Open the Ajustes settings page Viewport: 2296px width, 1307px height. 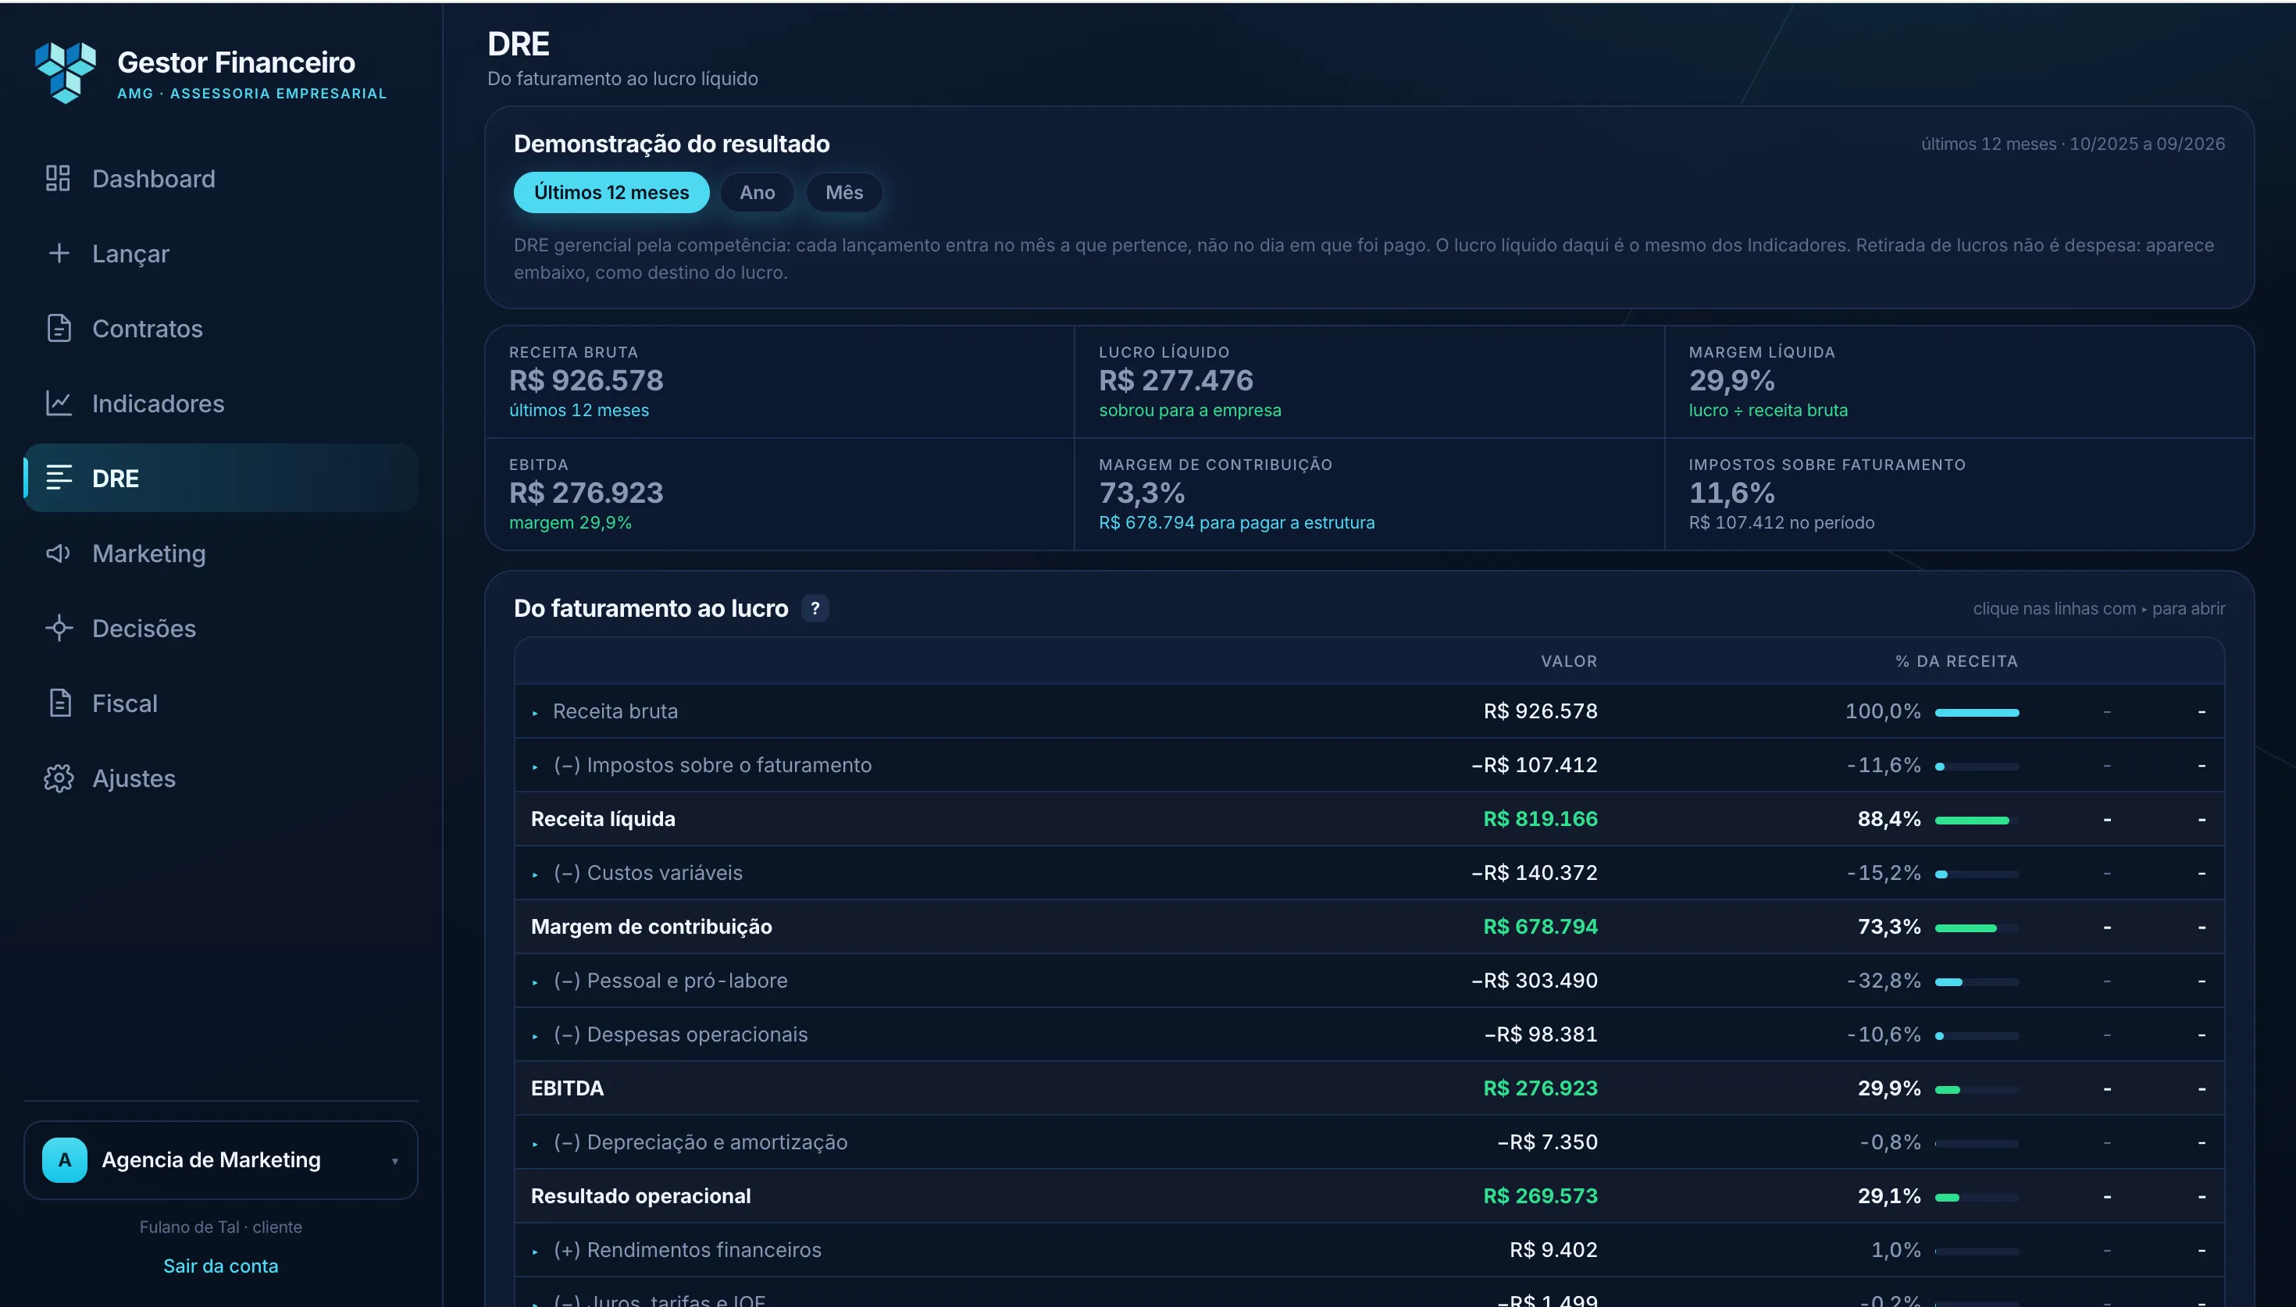(221, 778)
